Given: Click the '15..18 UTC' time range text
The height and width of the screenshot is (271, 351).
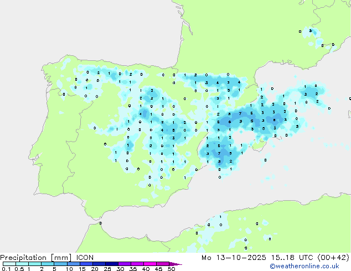Looking at the screenshot, I should coord(292,258).
